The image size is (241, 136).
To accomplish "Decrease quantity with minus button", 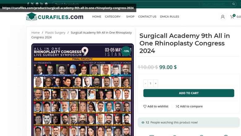I will pos(146,83).
